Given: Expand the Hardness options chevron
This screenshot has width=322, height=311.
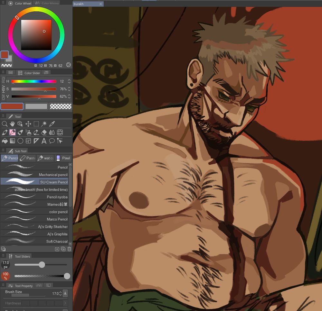Looking at the screenshot, I should point(65,303).
